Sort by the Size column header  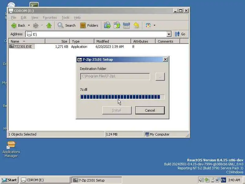[x=57, y=41]
